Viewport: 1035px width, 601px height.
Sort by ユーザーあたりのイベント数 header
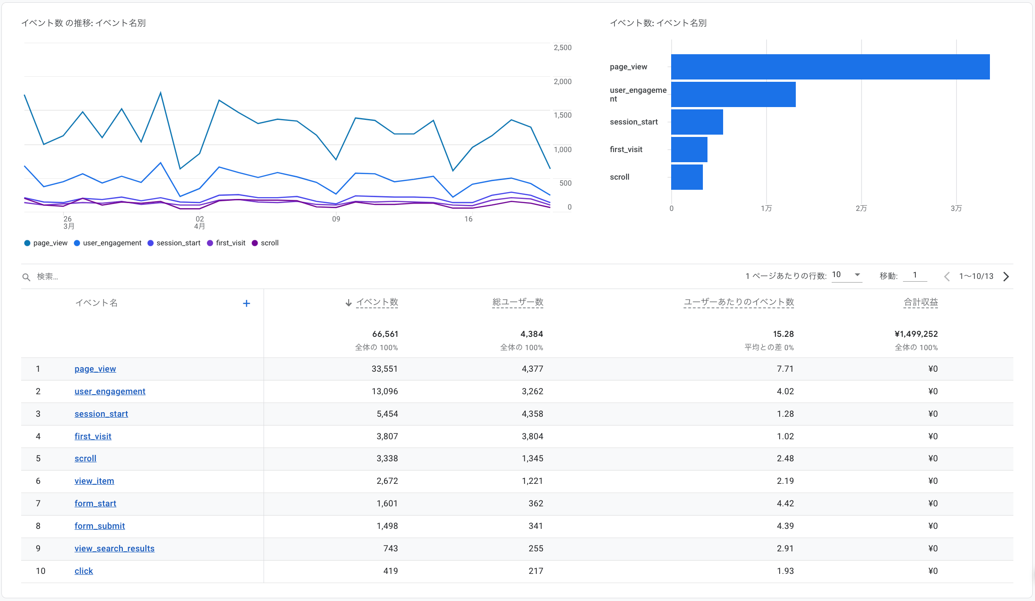click(x=739, y=302)
